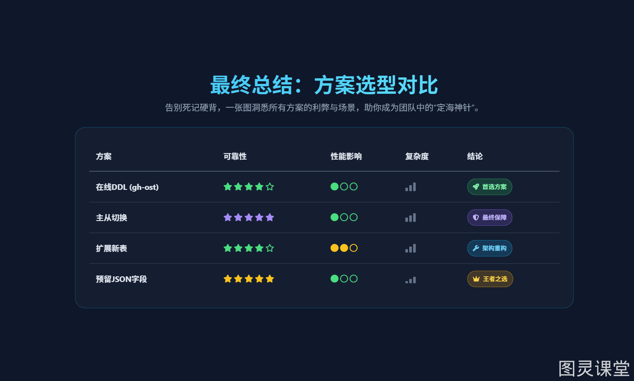This screenshot has height=381, width=634.
Task: Click the empty fifth star in 在线DDL row
Action: click(270, 187)
